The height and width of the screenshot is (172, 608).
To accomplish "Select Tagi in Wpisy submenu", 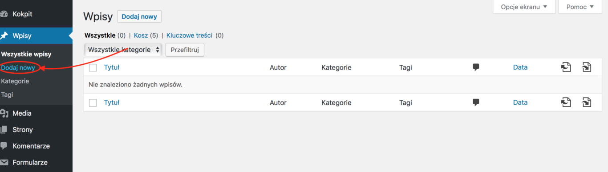I will tap(7, 94).
